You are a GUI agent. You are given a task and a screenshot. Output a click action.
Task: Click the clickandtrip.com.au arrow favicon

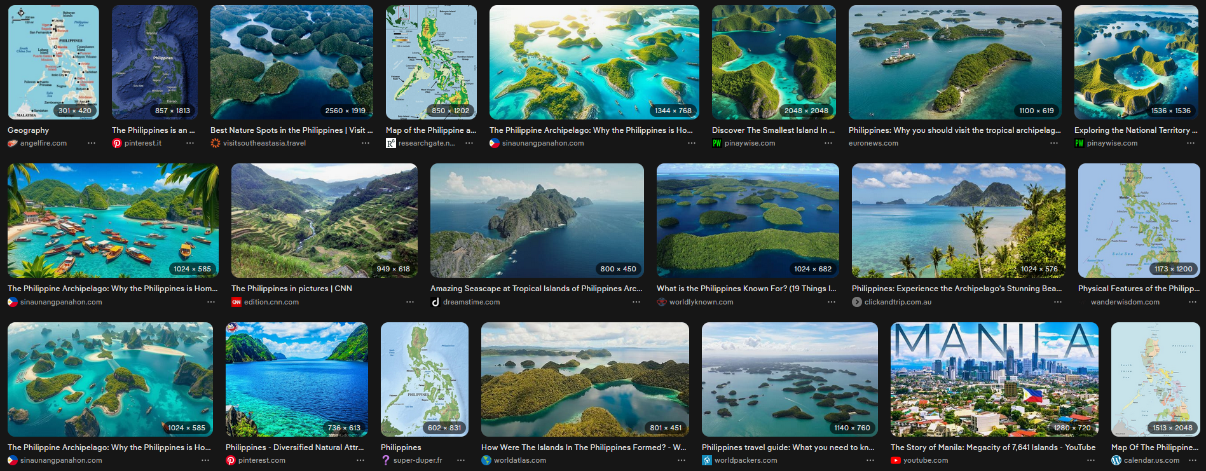pos(857,303)
